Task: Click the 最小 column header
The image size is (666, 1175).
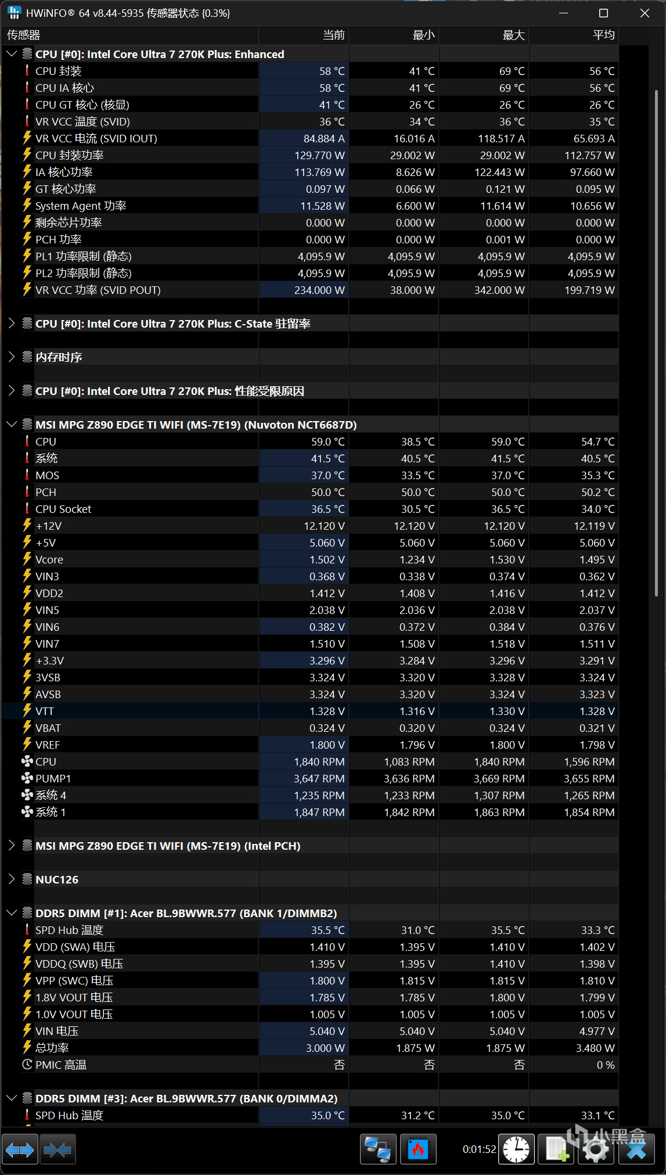Action: click(394, 35)
